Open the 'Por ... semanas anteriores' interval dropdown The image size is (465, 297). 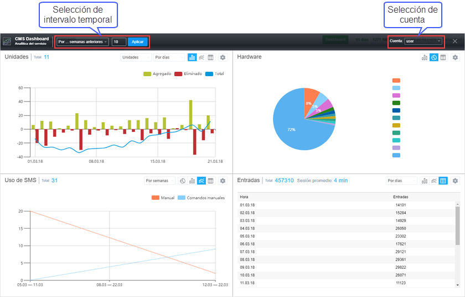(82, 42)
